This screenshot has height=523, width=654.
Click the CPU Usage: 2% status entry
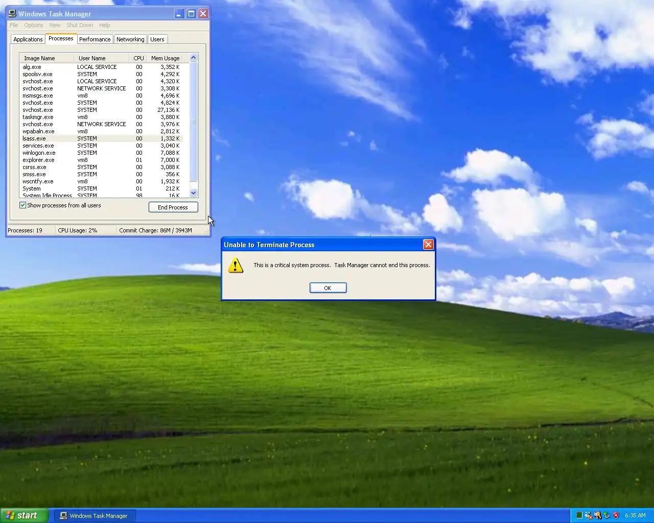tap(85, 230)
